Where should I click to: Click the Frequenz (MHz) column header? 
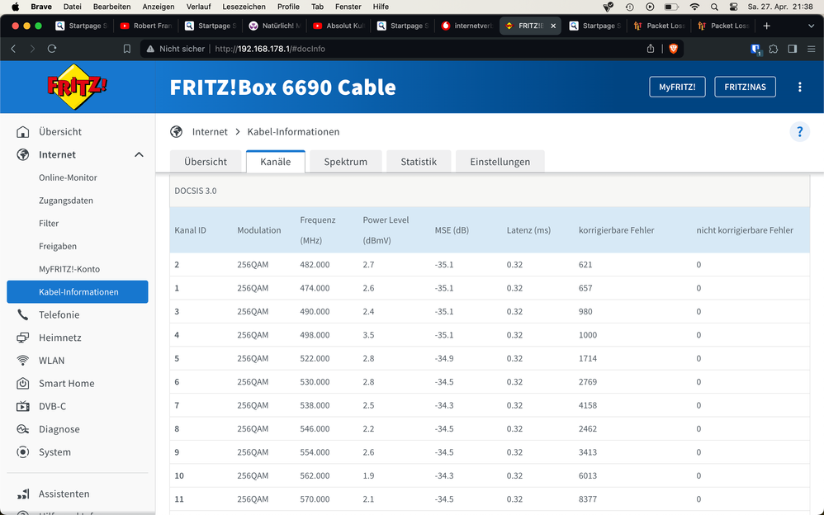(317, 230)
